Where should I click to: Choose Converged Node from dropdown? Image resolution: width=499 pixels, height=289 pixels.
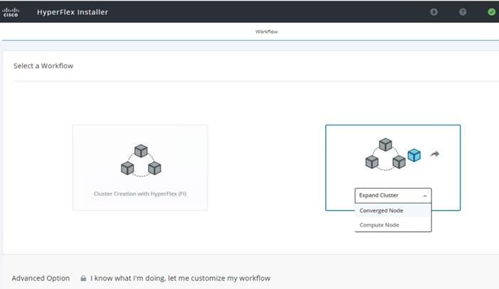point(393,211)
